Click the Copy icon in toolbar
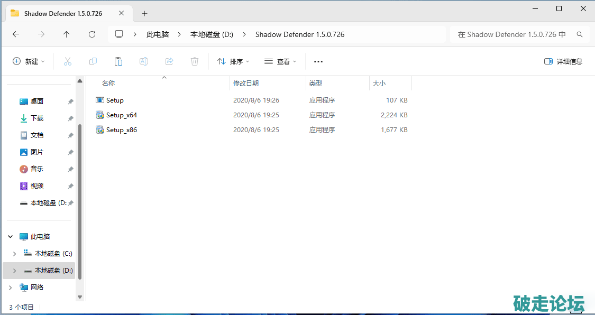This screenshot has width=595, height=315. 93,61
